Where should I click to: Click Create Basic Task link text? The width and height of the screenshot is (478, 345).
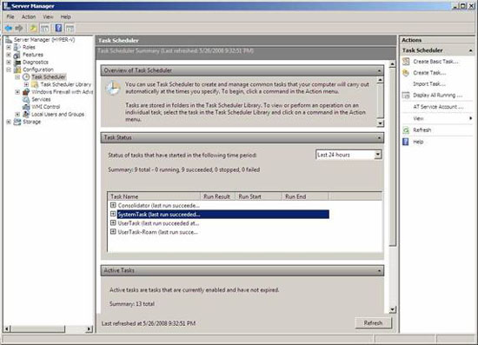coord(435,62)
